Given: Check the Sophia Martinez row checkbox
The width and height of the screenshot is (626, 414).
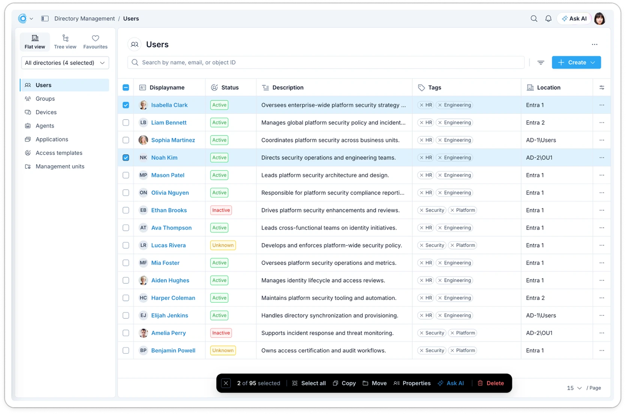Looking at the screenshot, I should (126, 140).
